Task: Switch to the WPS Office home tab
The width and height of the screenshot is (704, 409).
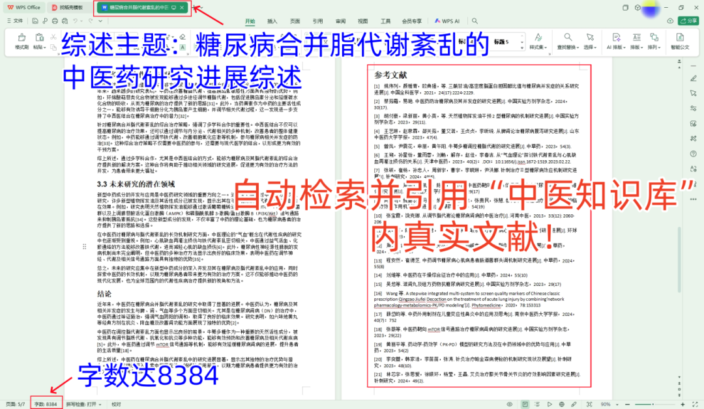Action: pyautogui.click(x=24, y=8)
